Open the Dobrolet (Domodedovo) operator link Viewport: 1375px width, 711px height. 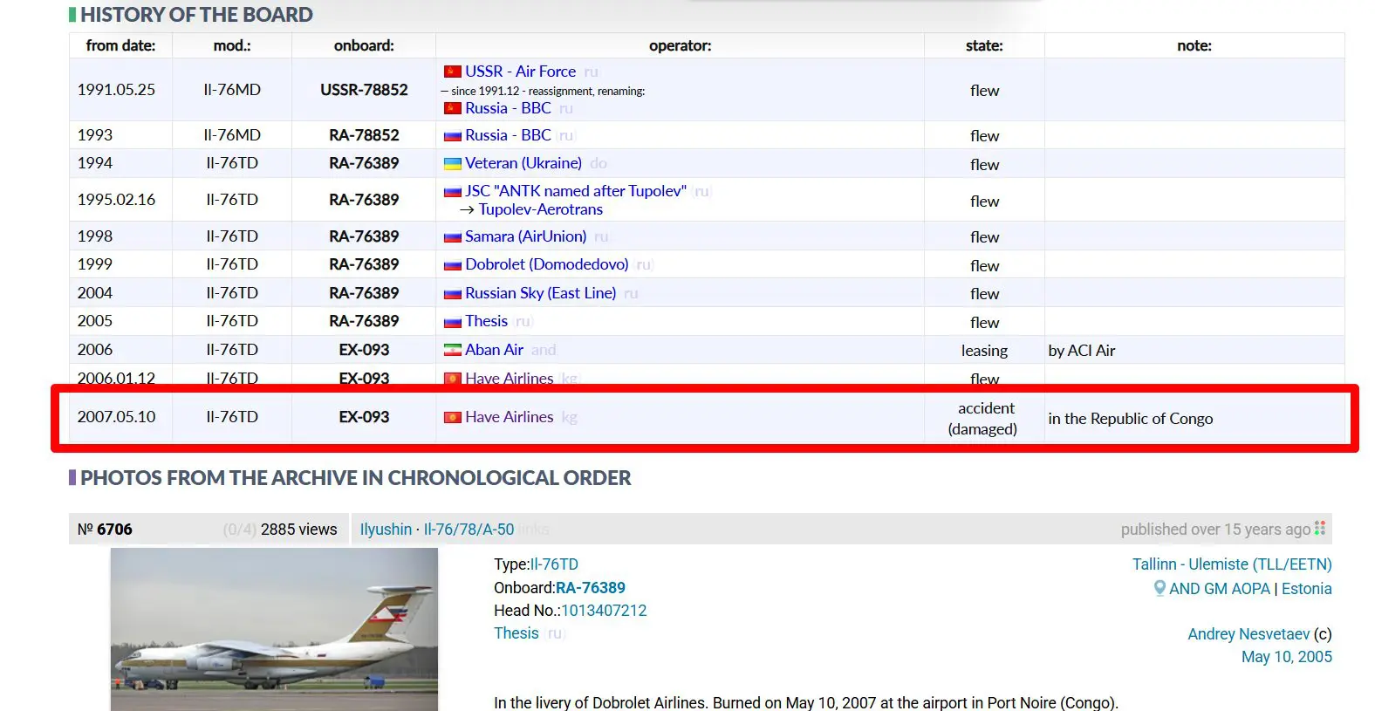[546, 264]
